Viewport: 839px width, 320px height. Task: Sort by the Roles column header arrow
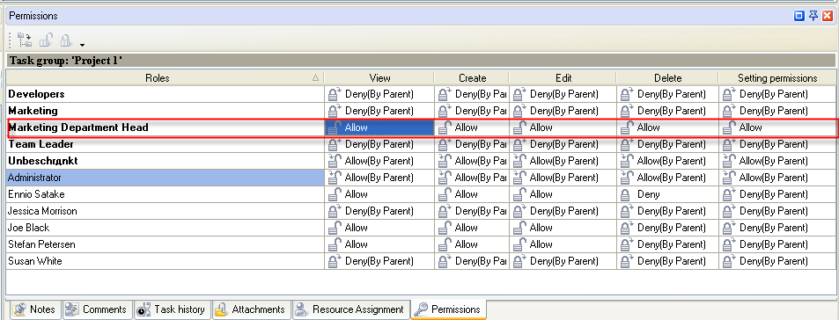coord(315,78)
